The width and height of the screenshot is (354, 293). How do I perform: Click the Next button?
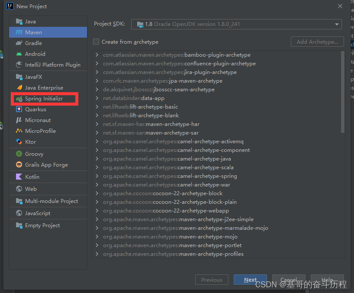coord(250,280)
